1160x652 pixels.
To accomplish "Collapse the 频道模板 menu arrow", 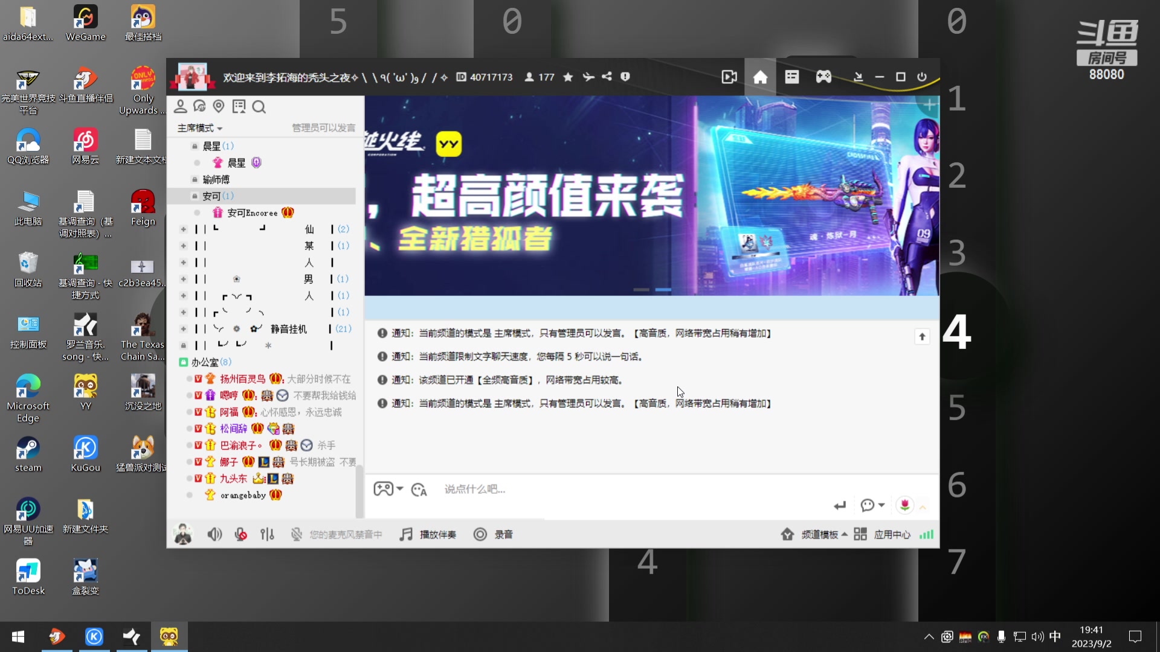I will [845, 534].
